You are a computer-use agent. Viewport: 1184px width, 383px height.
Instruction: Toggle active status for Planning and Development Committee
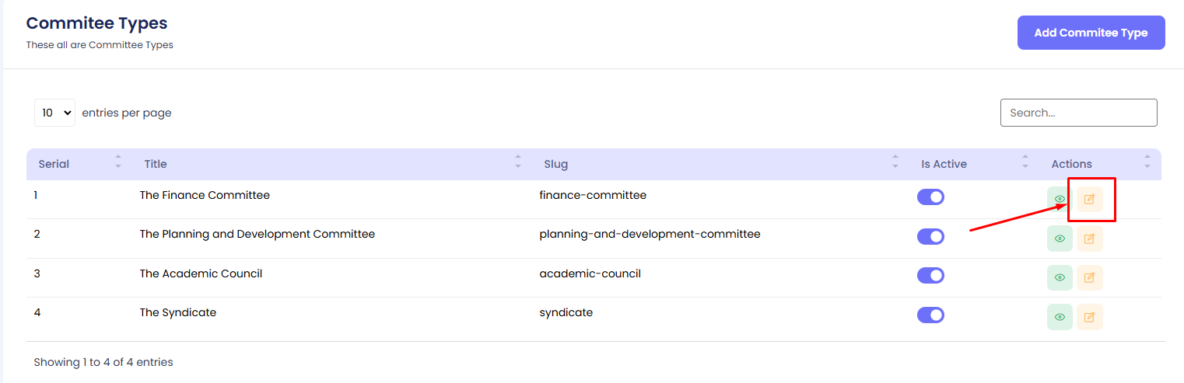click(x=930, y=236)
